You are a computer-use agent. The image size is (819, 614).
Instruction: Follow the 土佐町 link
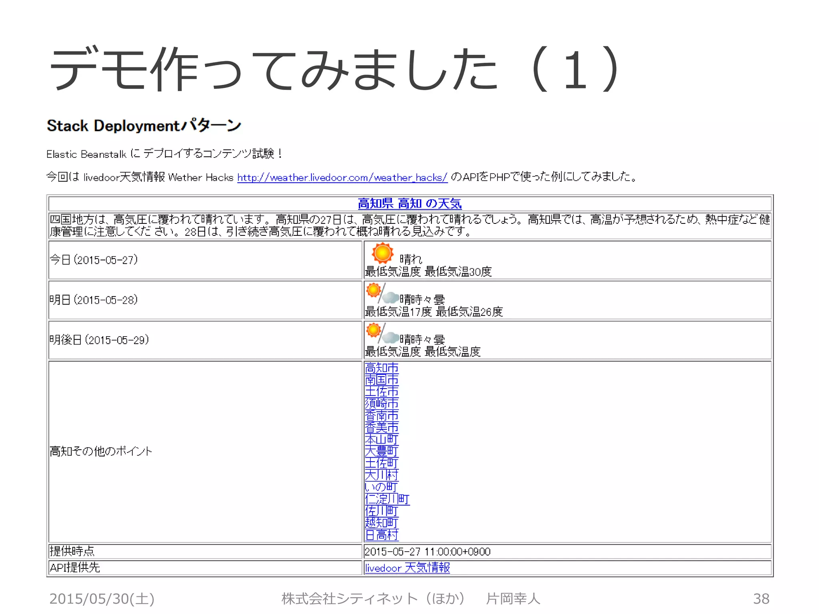tap(382, 463)
